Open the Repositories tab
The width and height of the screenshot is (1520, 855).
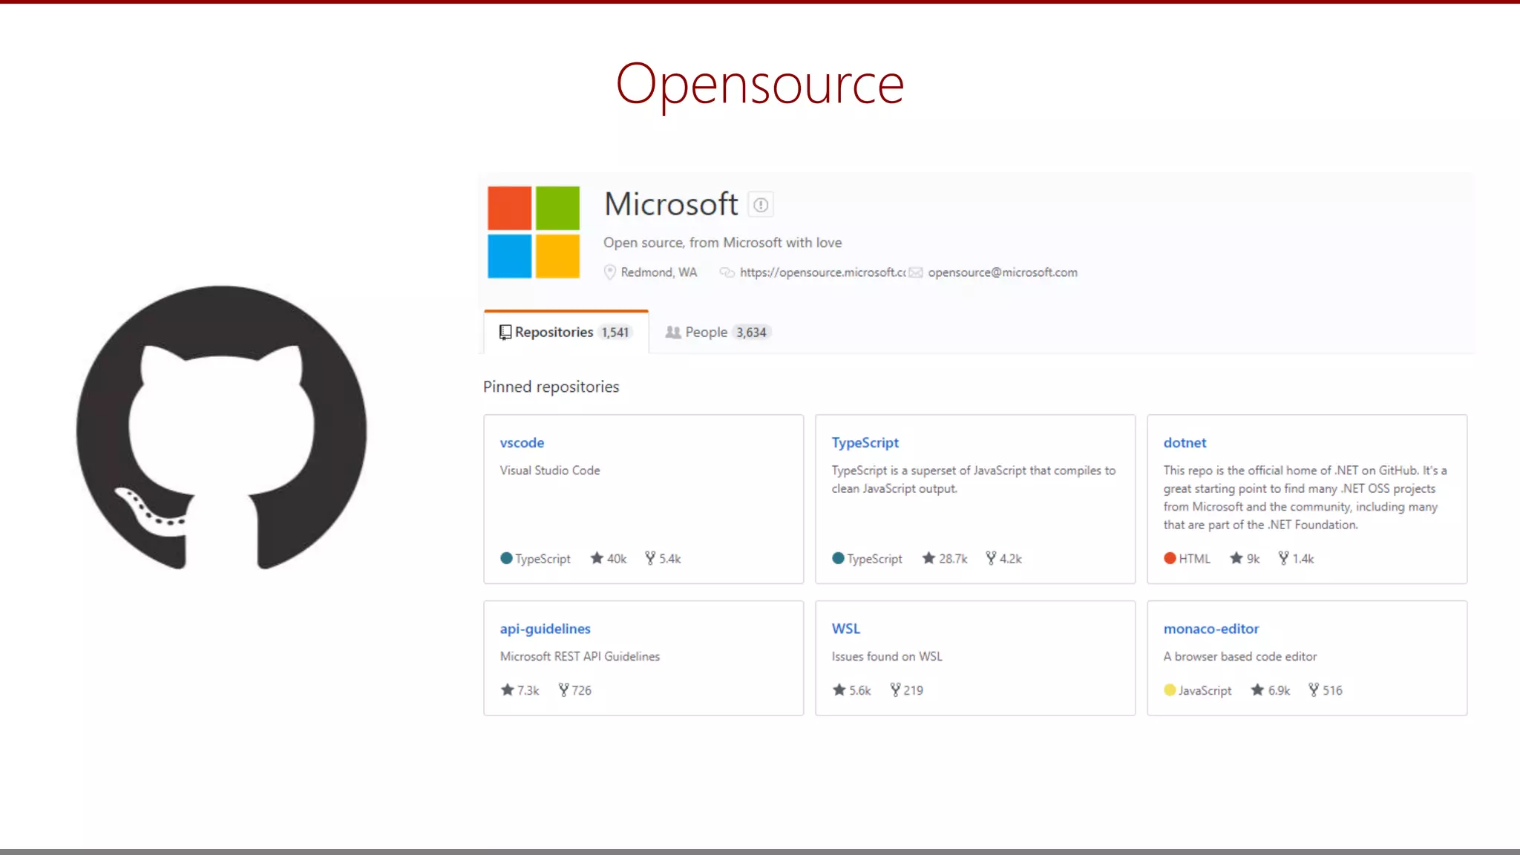(x=566, y=332)
